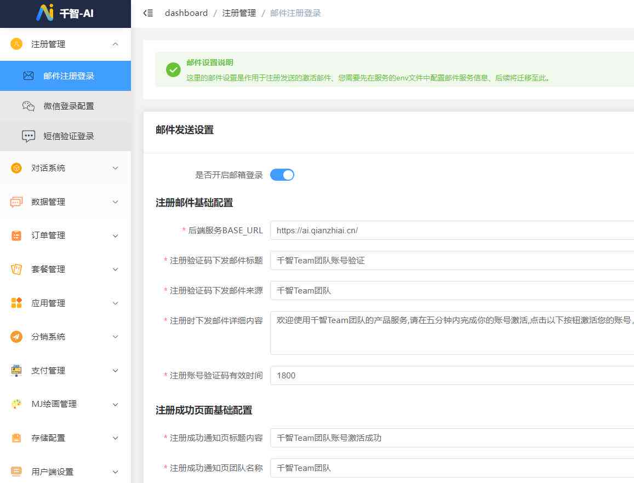Viewport: 634px width, 483px height.
Task: Click the 应用管理 grid icon
Action: coord(16,303)
